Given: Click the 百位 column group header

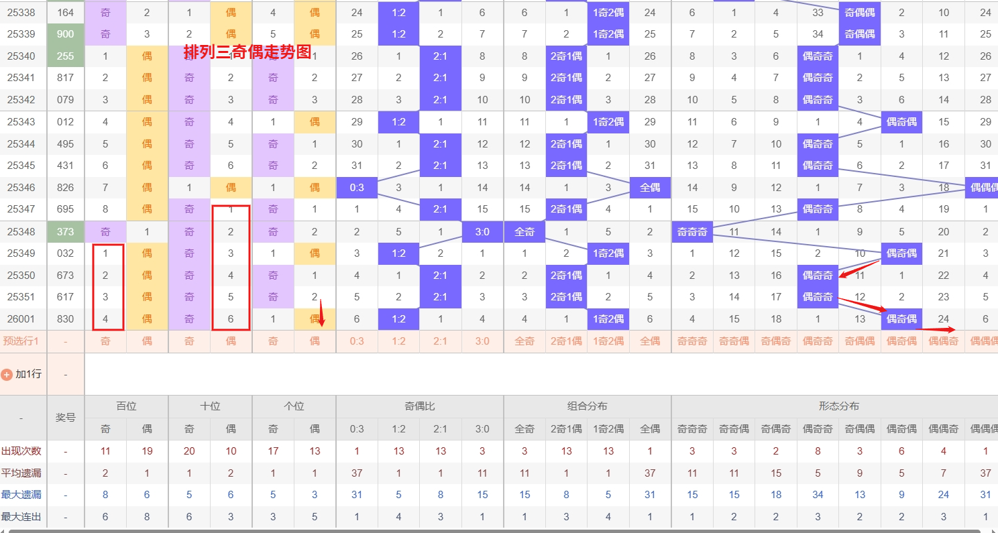Looking at the screenshot, I should click(126, 406).
